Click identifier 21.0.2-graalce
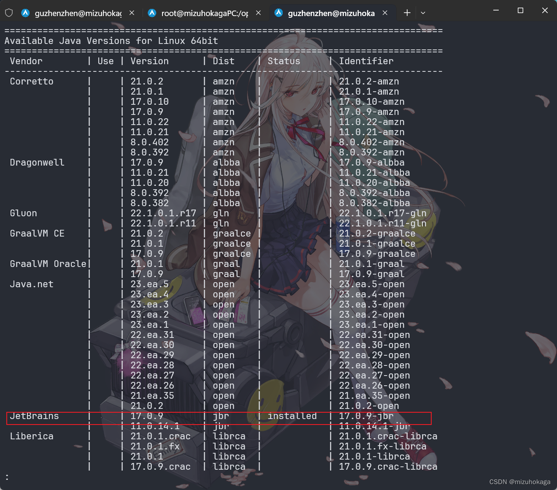This screenshot has height=490, width=557. pos(377,234)
